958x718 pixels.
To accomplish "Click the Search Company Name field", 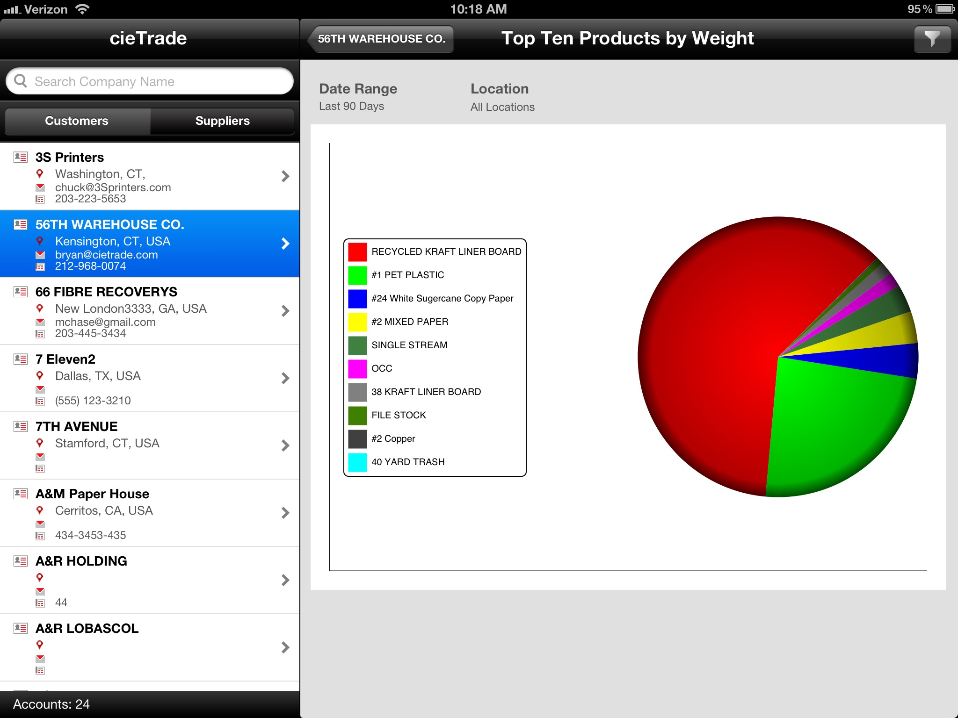I will [150, 81].
